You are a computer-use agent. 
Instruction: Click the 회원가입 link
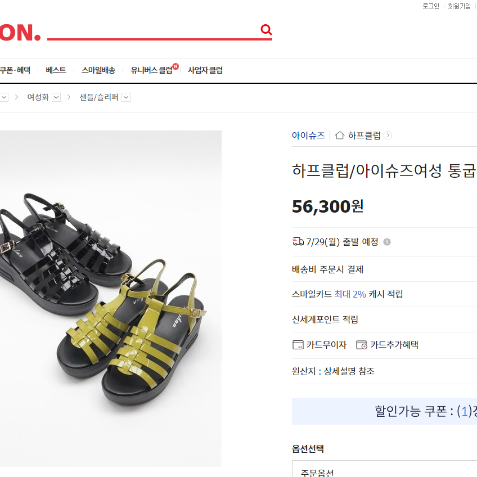point(459,6)
